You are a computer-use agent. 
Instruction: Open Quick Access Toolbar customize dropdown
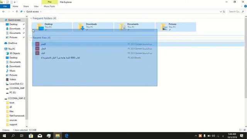pyautogui.click(x=15, y=2)
